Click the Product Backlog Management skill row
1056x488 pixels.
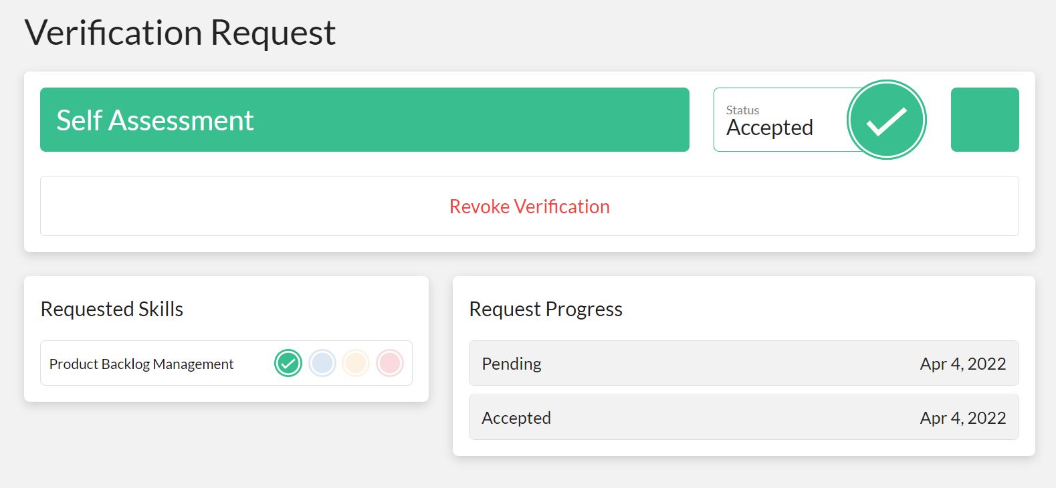(x=226, y=363)
